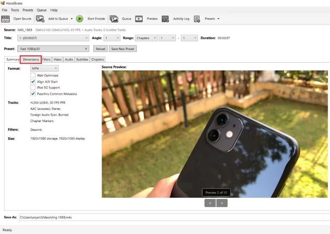
Task: Click the Preview filmstrip icon
Action: (x=139, y=19)
